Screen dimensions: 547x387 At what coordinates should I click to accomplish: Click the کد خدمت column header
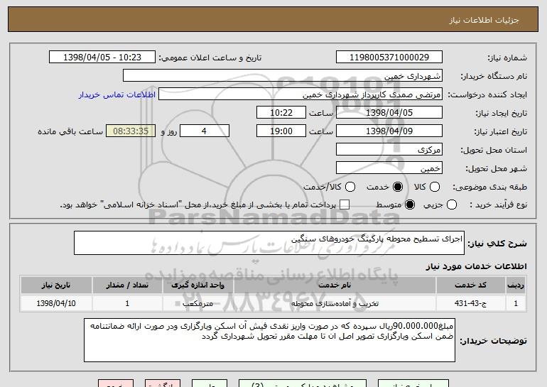470,285
